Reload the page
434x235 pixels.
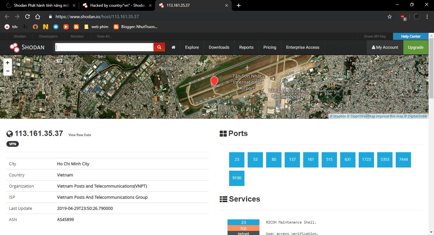(x=27, y=17)
